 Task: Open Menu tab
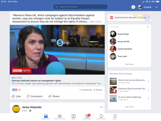coord(115,117)
